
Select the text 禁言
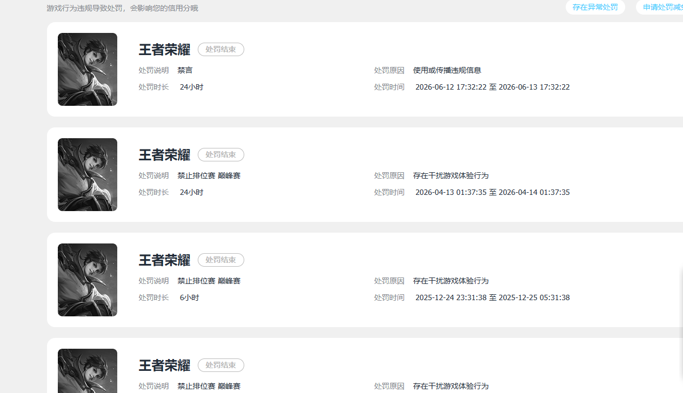pyautogui.click(x=185, y=70)
